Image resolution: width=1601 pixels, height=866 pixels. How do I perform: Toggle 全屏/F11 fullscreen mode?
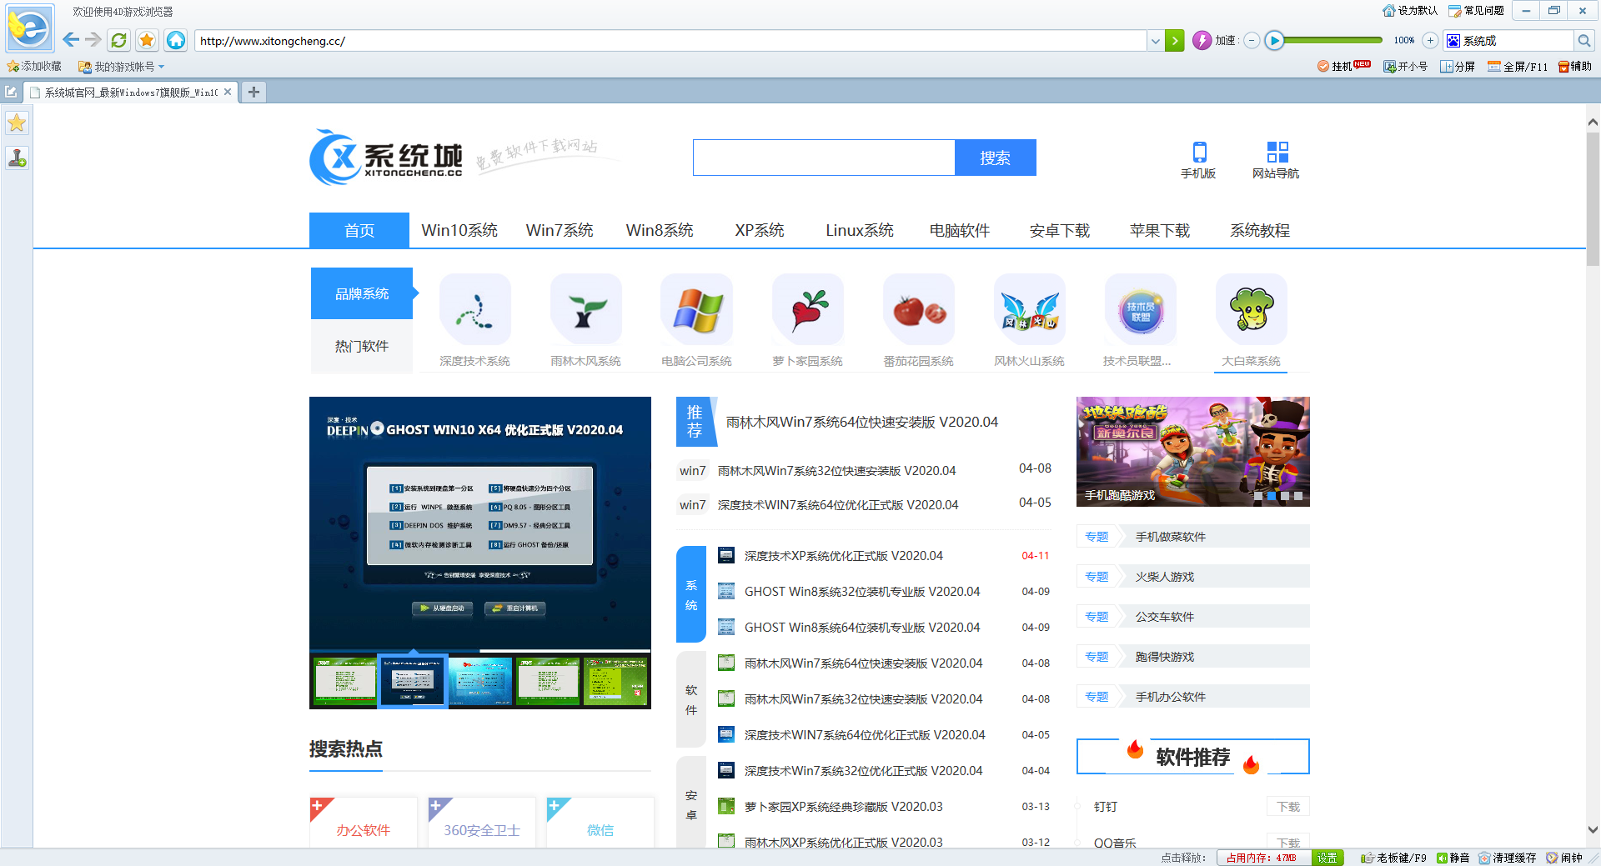(x=1518, y=66)
